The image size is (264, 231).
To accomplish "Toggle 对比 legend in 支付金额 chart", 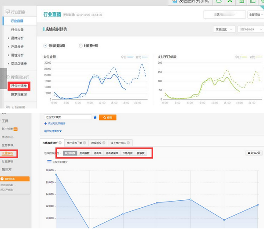I will 142,57.
